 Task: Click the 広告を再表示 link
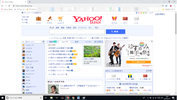pyautogui.click(x=160, y=14)
